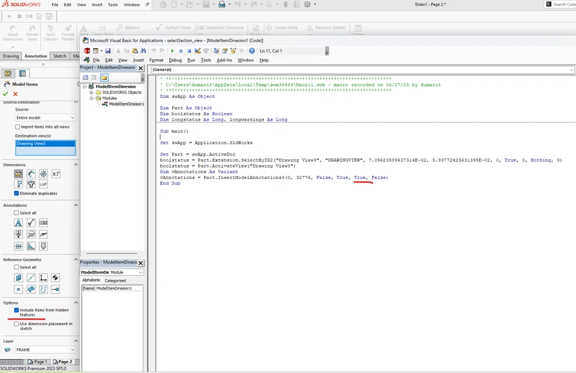
Task: Select Hole callout dimension icon
Action: [x=43, y=184]
